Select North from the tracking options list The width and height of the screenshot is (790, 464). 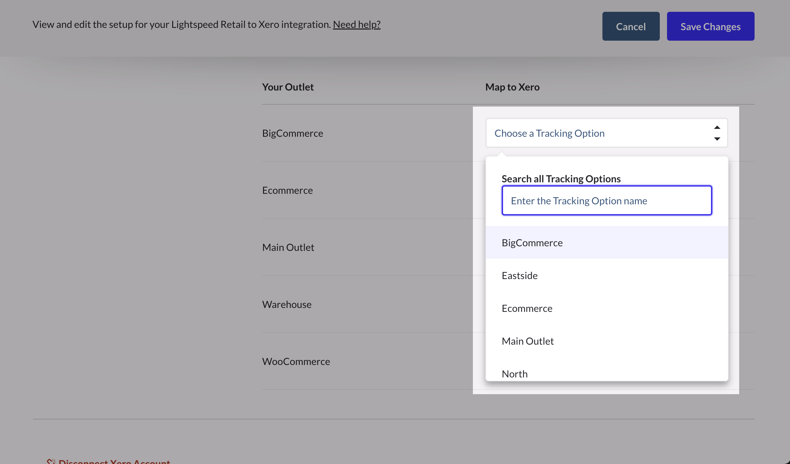pyautogui.click(x=514, y=373)
